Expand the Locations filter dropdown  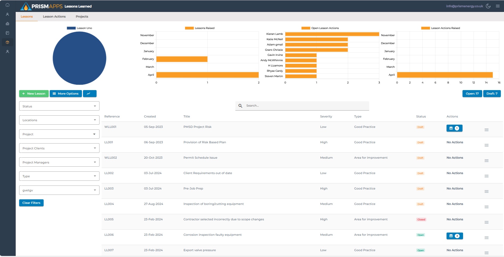pos(59,120)
